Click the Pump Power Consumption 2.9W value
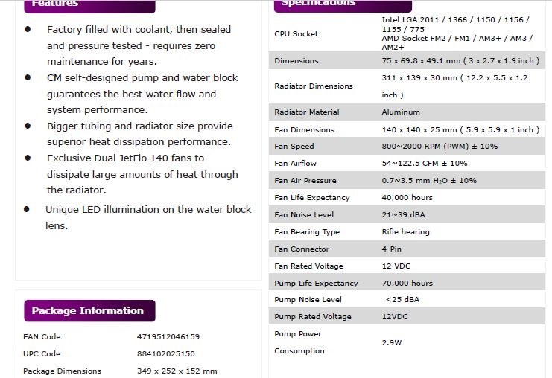This screenshot has height=378, width=552. [x=393, y=343]
